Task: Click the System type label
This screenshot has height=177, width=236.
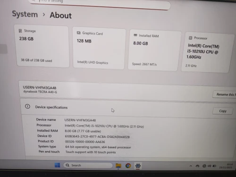Action: [47, 146]
